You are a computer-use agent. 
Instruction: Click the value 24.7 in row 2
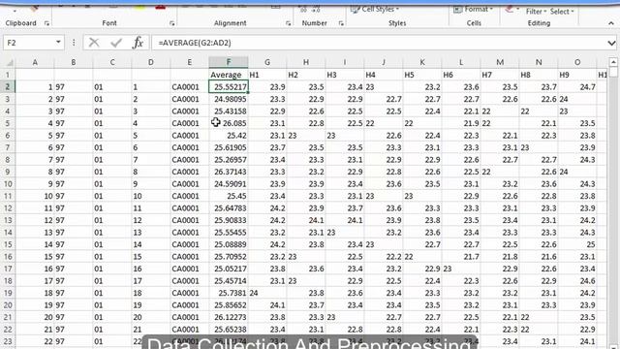click(x=577, y=86)
